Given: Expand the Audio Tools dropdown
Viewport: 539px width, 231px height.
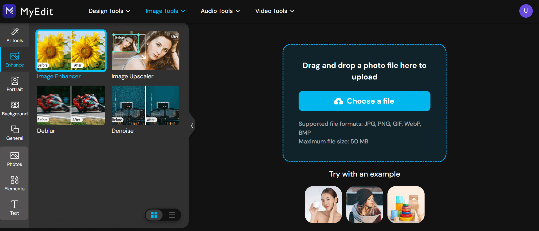Looking at the screenshot, I should coord(220,11).
